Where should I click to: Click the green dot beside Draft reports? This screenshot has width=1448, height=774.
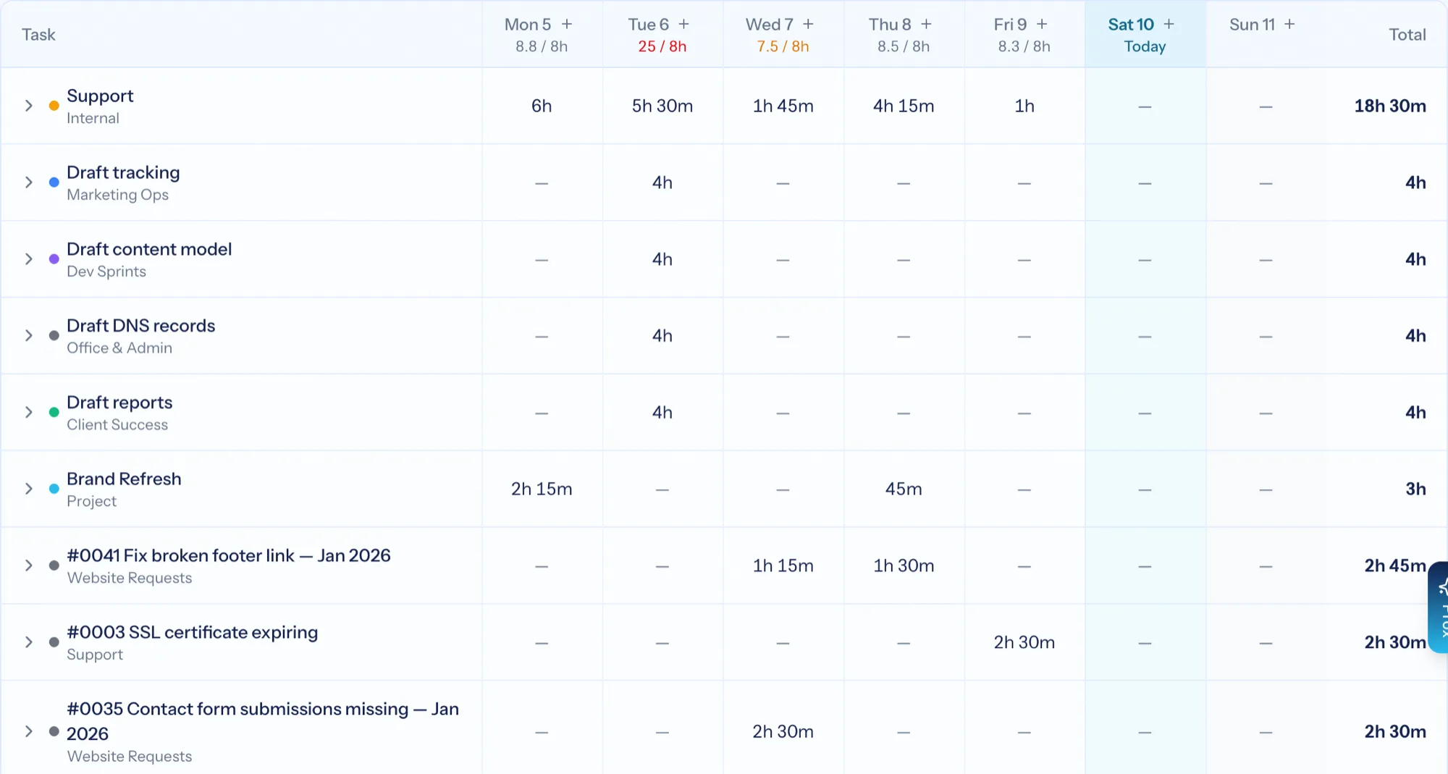pos(54,412)
